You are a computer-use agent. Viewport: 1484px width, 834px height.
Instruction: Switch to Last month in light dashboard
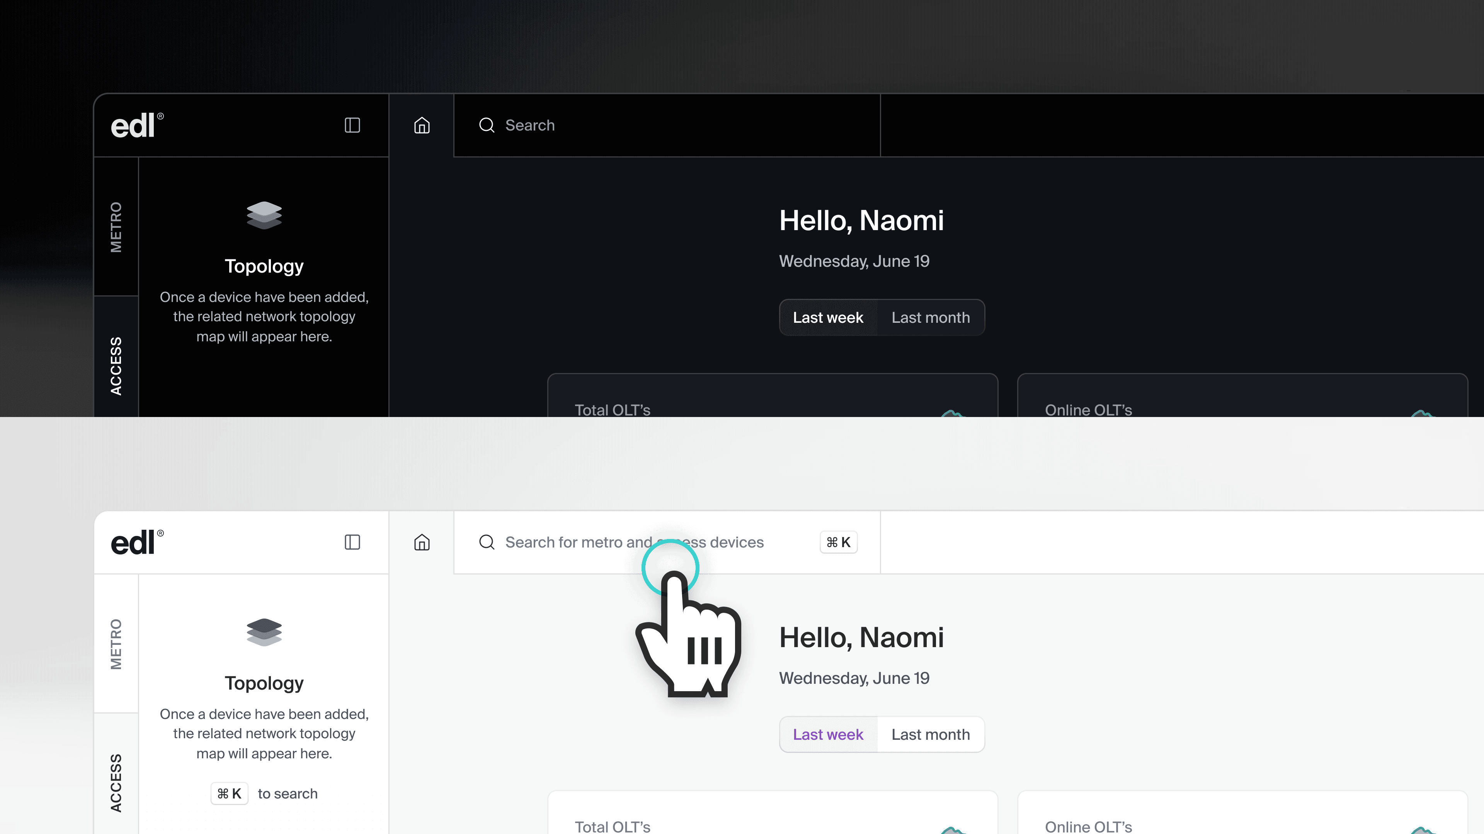(930, 734)
